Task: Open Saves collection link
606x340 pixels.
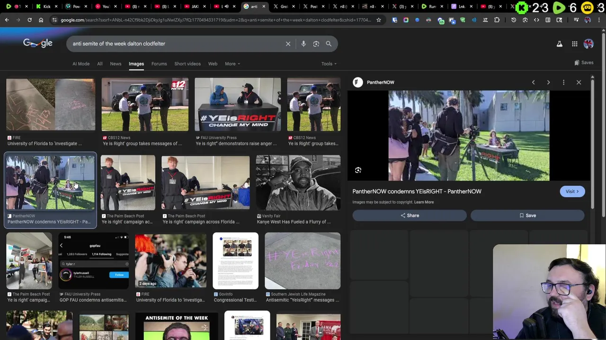Action: point(584,62)
